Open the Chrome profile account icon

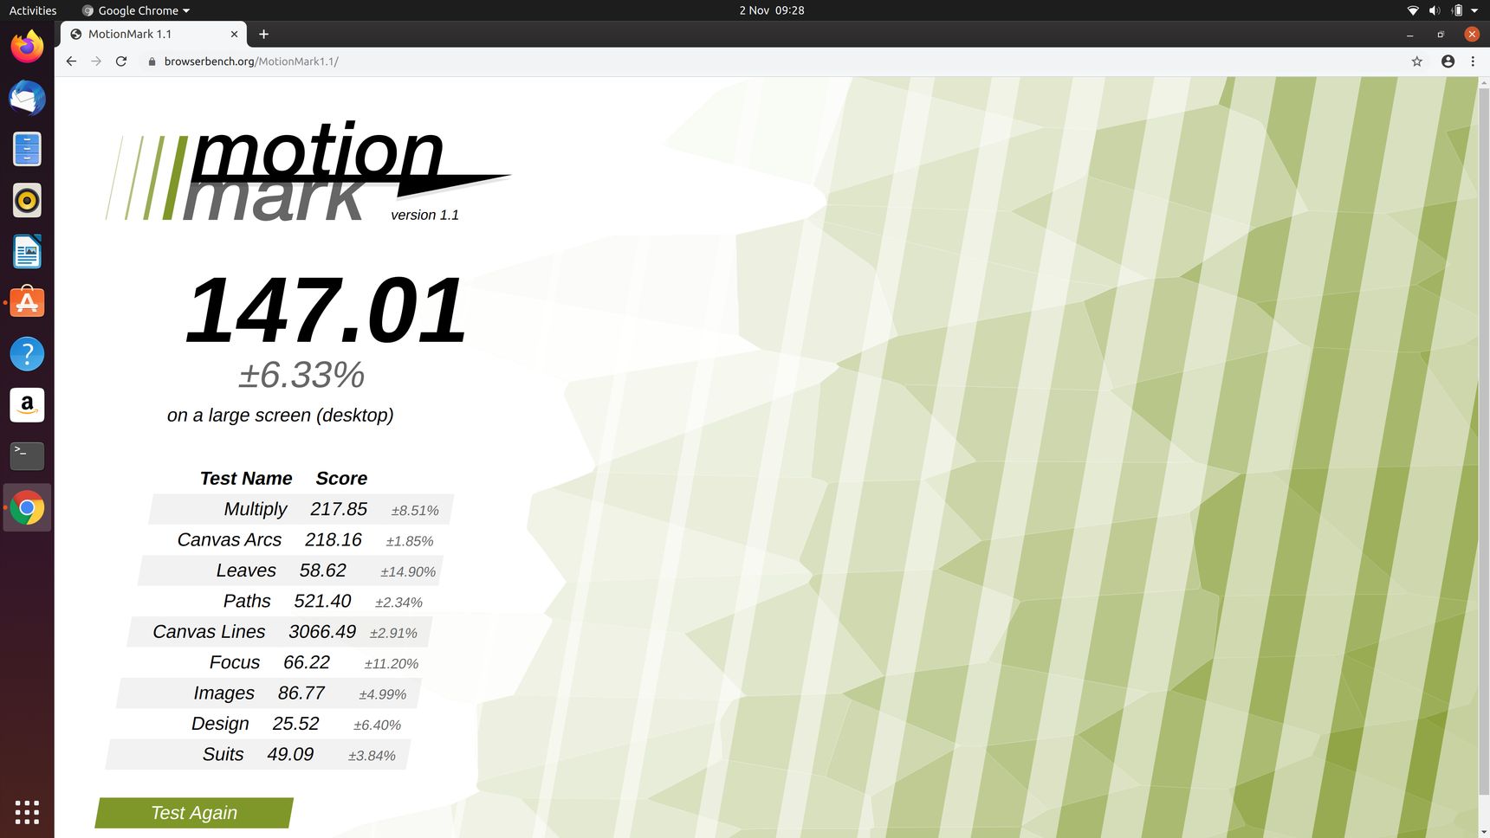pyautogui.click(x=1448, y=61)
